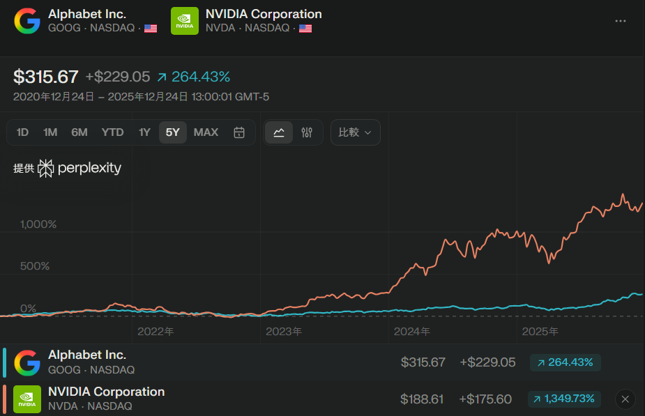Click NVIDIA's 1,349.73% change badge
The width and height of the screenshot is (645, 416).
(x=565, y=399)
